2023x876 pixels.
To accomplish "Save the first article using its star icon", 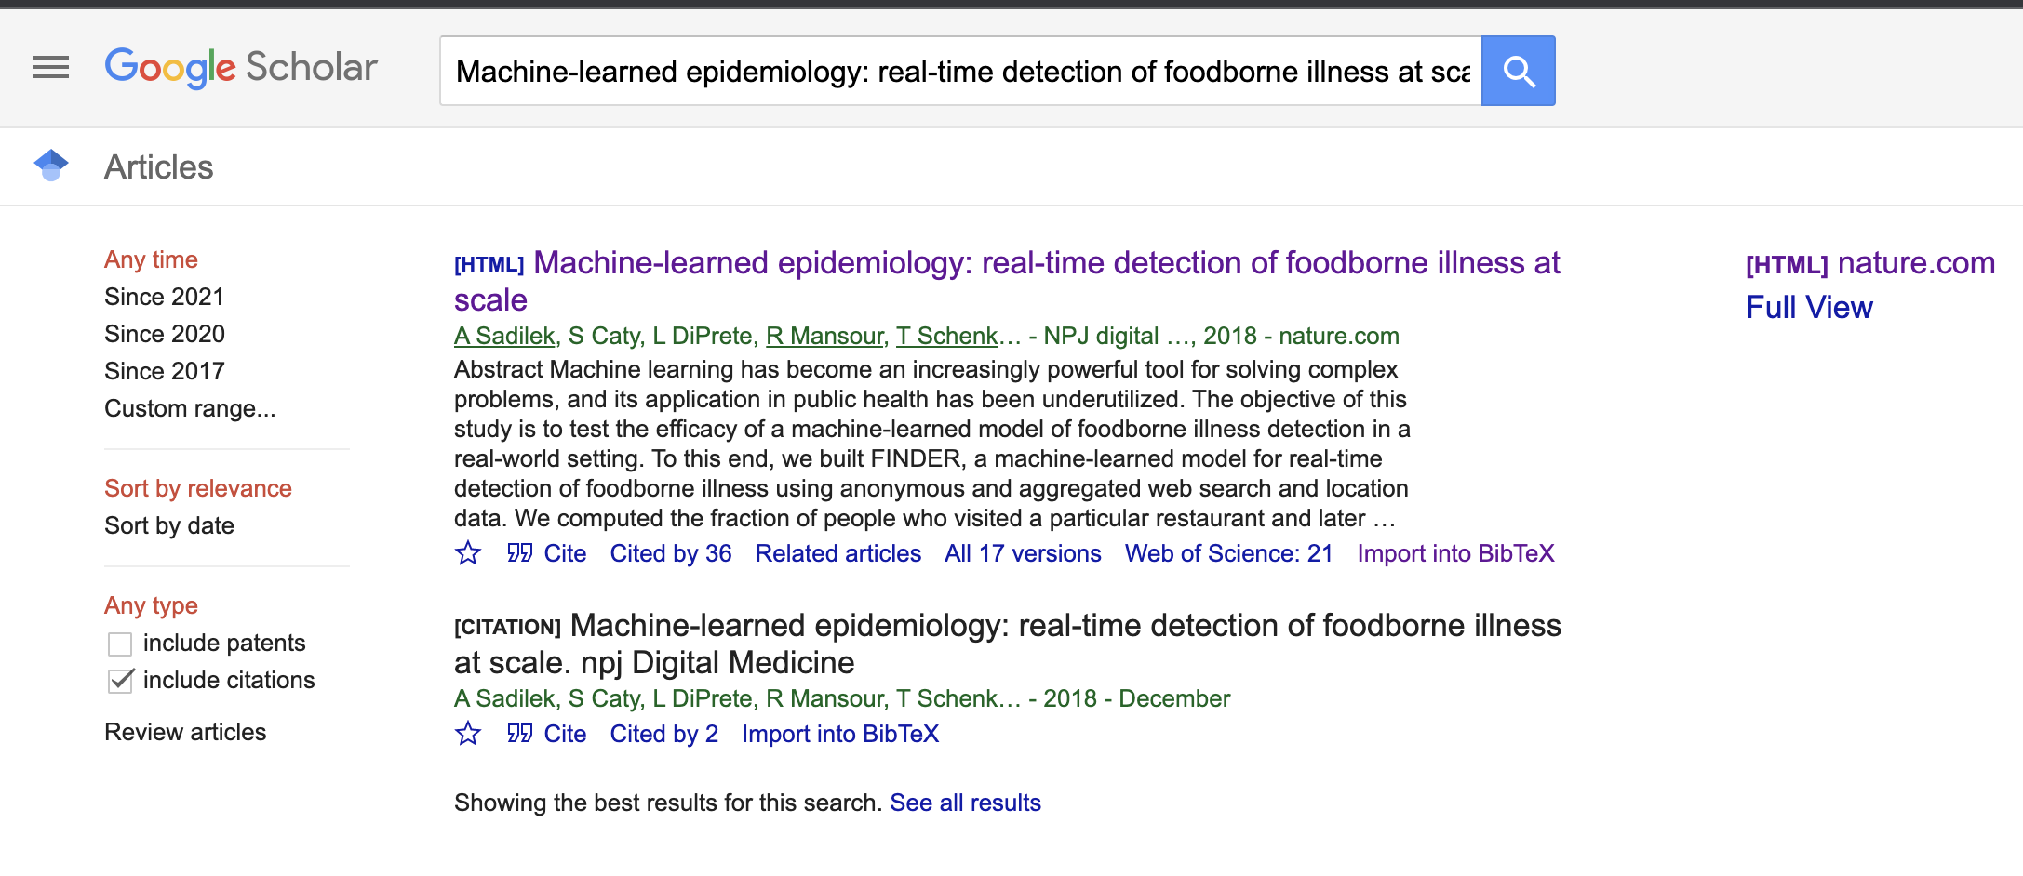I will pos(469,552).
